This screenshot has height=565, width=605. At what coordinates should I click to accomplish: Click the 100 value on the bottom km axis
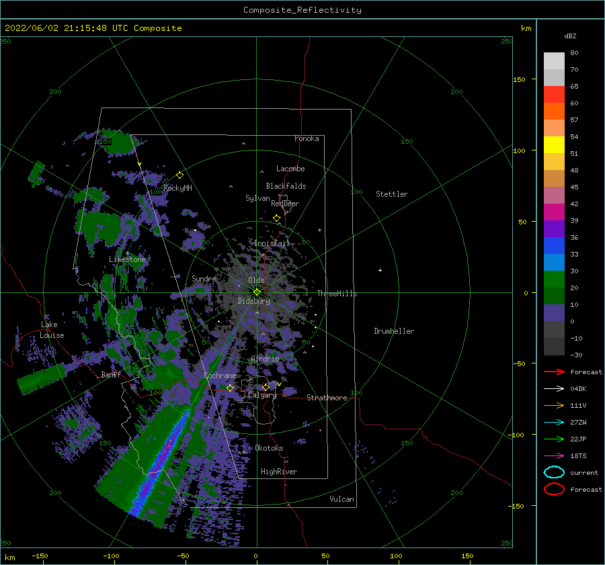[396, 556]
